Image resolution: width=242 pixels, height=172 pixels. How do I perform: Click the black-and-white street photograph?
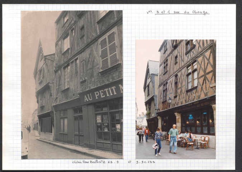coord(72,85)
